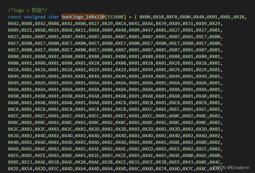Click the hex value 0X33
Viewport: 255px width, 173px height.
(134, 162)
